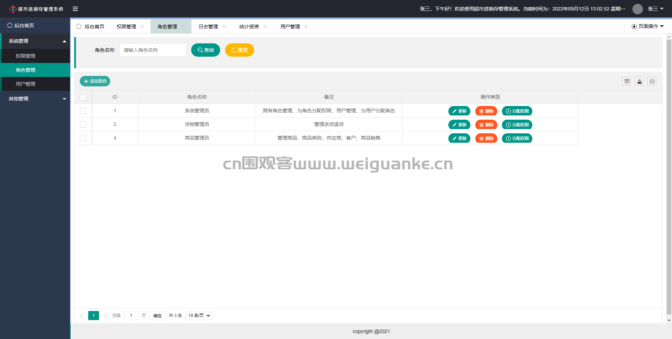The image size is (672, 339).
Task: Collapse the 系统管理 sidebar group
Action: (x=36, y=41)
